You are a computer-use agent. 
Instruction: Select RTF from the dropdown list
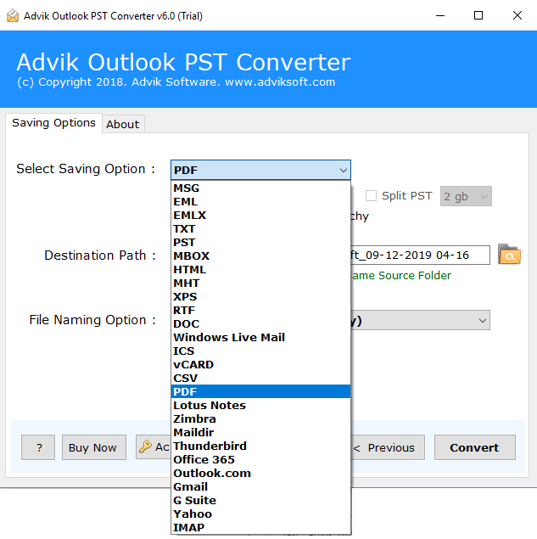pyautogui.click(x=260, y=311)
